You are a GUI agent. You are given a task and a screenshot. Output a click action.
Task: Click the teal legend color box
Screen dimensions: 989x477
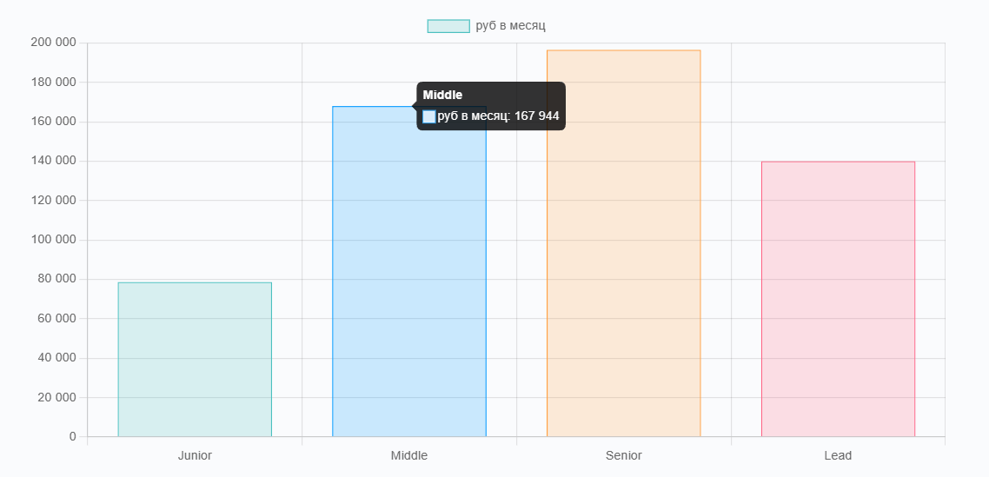pyautogui.click(x=448, y=26)
